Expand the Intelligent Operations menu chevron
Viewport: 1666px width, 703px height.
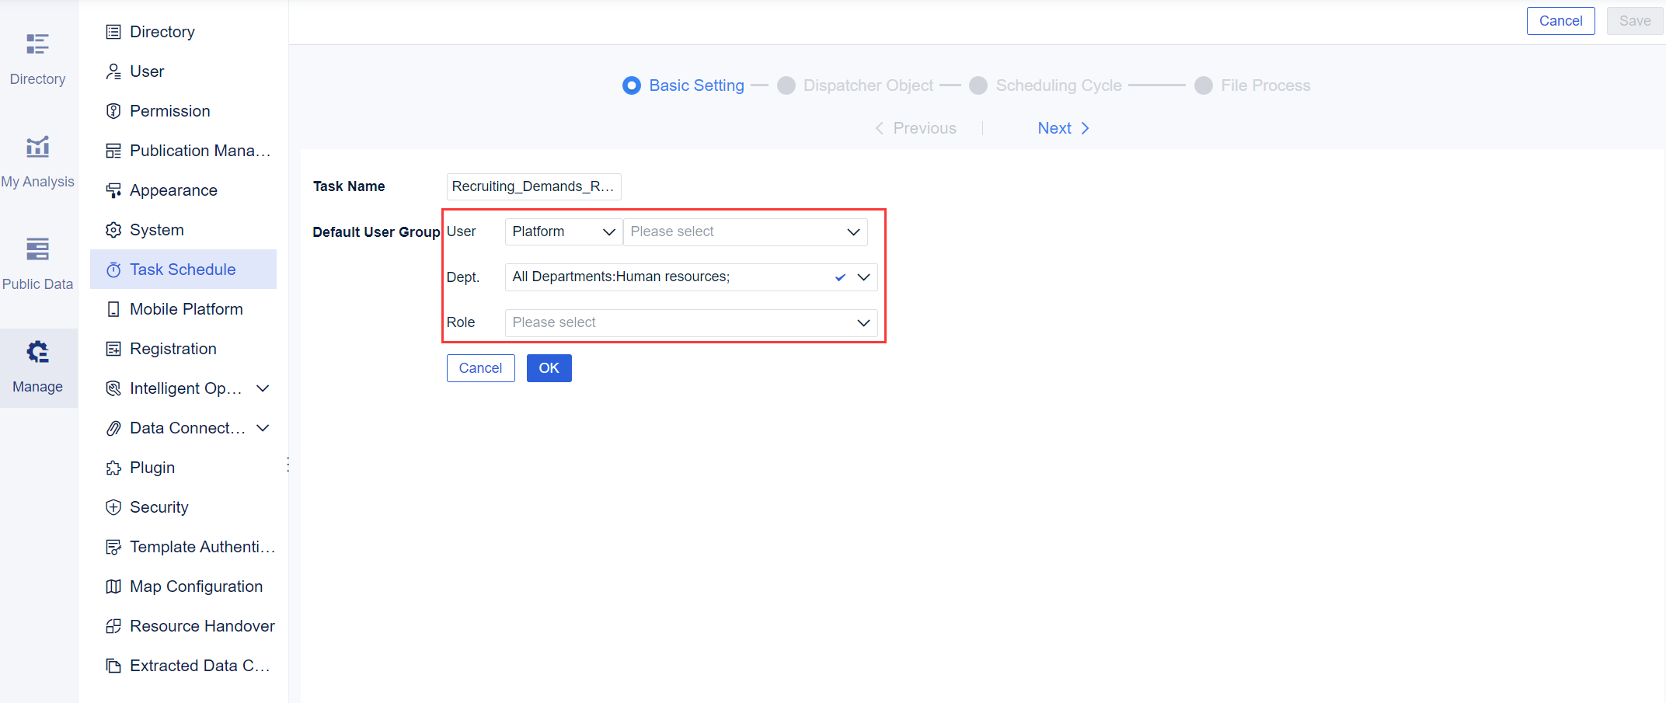point(263,388)
